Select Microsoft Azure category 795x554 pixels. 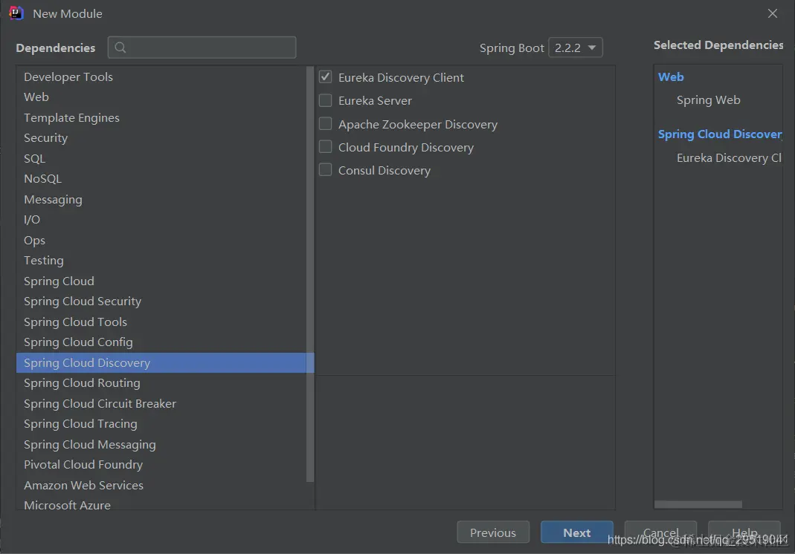point(161,504)
